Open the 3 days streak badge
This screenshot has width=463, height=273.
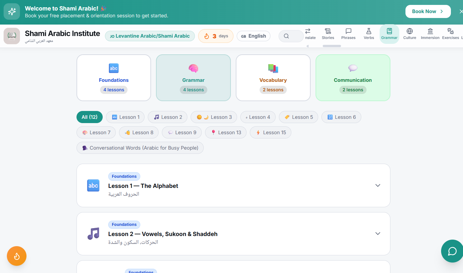coord(215,36)
